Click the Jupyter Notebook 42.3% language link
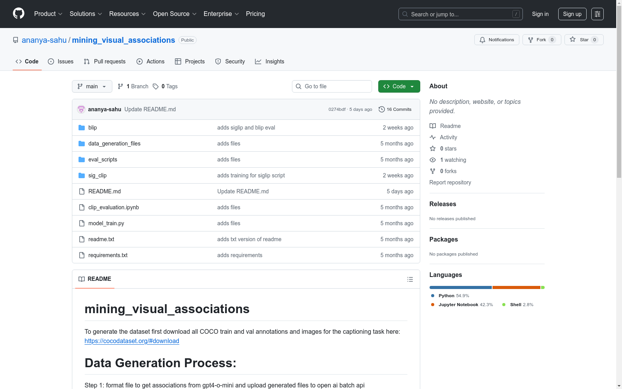Screen dimensions: 622x389 [x=462, y=305]
